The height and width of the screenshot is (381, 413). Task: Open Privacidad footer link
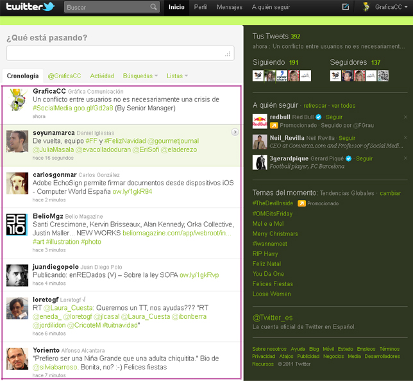click(x=264, y=356)
